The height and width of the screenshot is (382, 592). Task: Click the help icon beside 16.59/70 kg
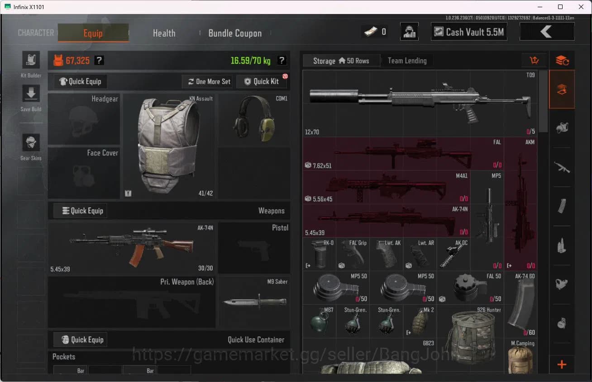(x=282, y=60)
